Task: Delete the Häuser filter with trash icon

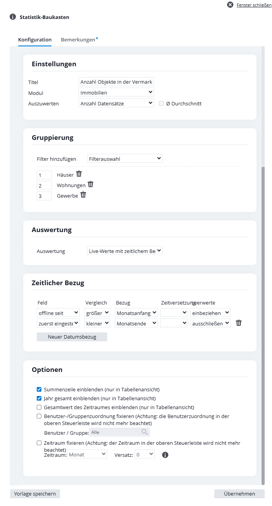Action: (79, 174)
